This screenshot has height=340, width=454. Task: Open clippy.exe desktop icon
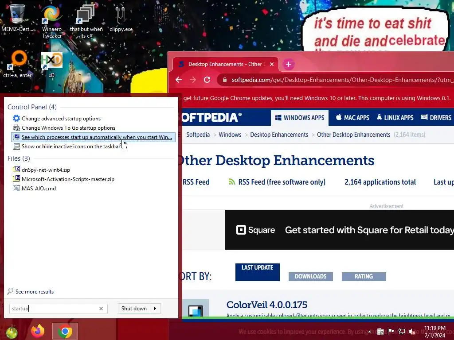[121, 18]
